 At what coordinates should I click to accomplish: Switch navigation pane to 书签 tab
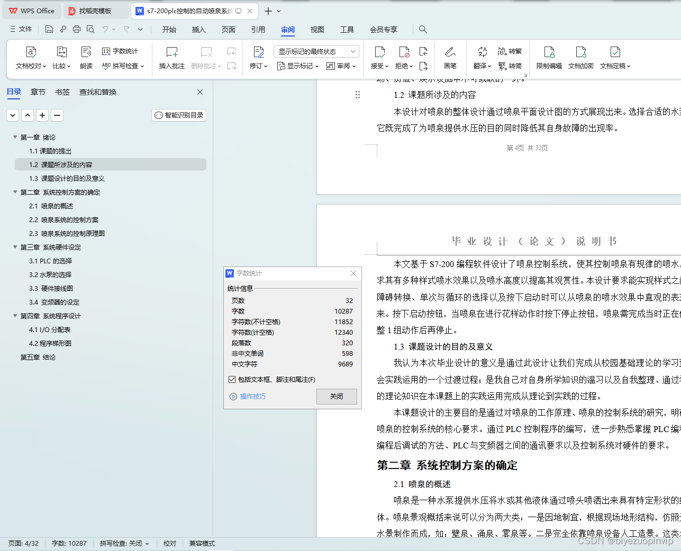(62, 92)
